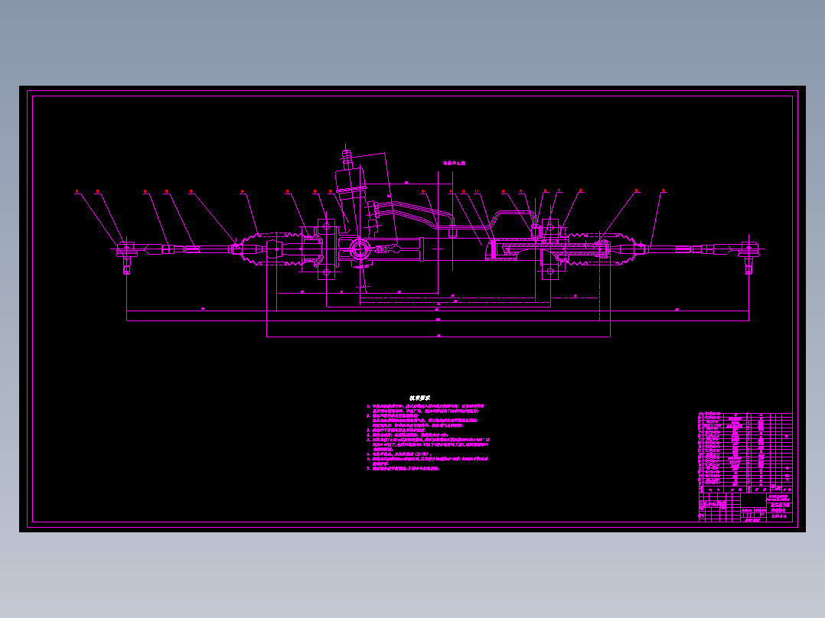Screen dimensions: 825x618
Task: Click the white technical requirements heading
Action: coord(420,398)
